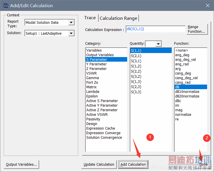Select Solution Convergence category
This screenshot has height=172, width=214.
click(x=106, y=138)
